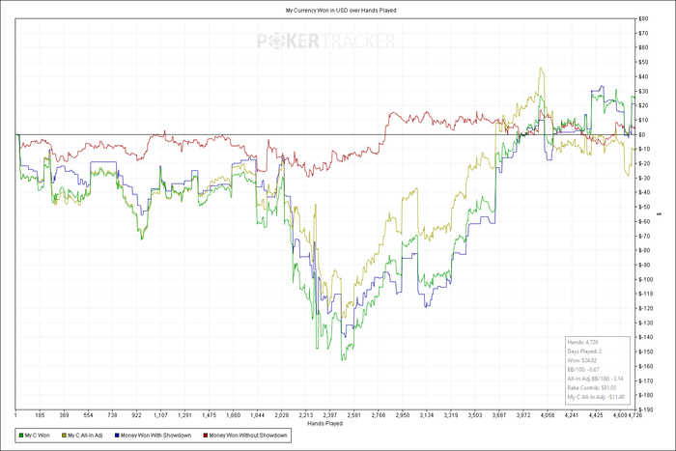Select the chart title 'My Currency Won in USD over Hands Played'
This screenshot has height=451, width=676.
[341, 10]
